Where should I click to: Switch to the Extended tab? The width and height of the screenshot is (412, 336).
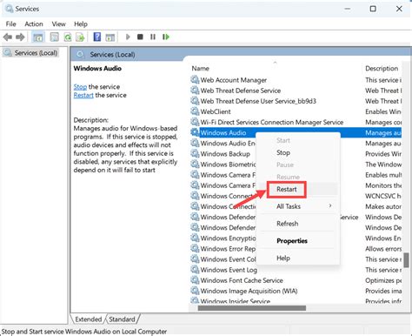click(x=89, y=319)
